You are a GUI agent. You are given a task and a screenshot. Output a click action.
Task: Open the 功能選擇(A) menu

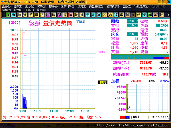click(x=141, y=7)
